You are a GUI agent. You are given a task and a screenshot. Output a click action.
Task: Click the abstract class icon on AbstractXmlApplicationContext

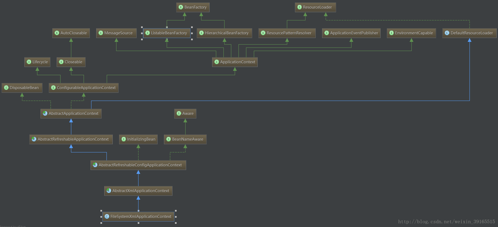[109, 191]
